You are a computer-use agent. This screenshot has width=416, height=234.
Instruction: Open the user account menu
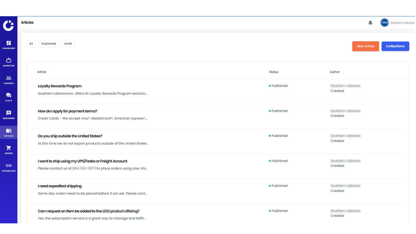pos(384,22)
